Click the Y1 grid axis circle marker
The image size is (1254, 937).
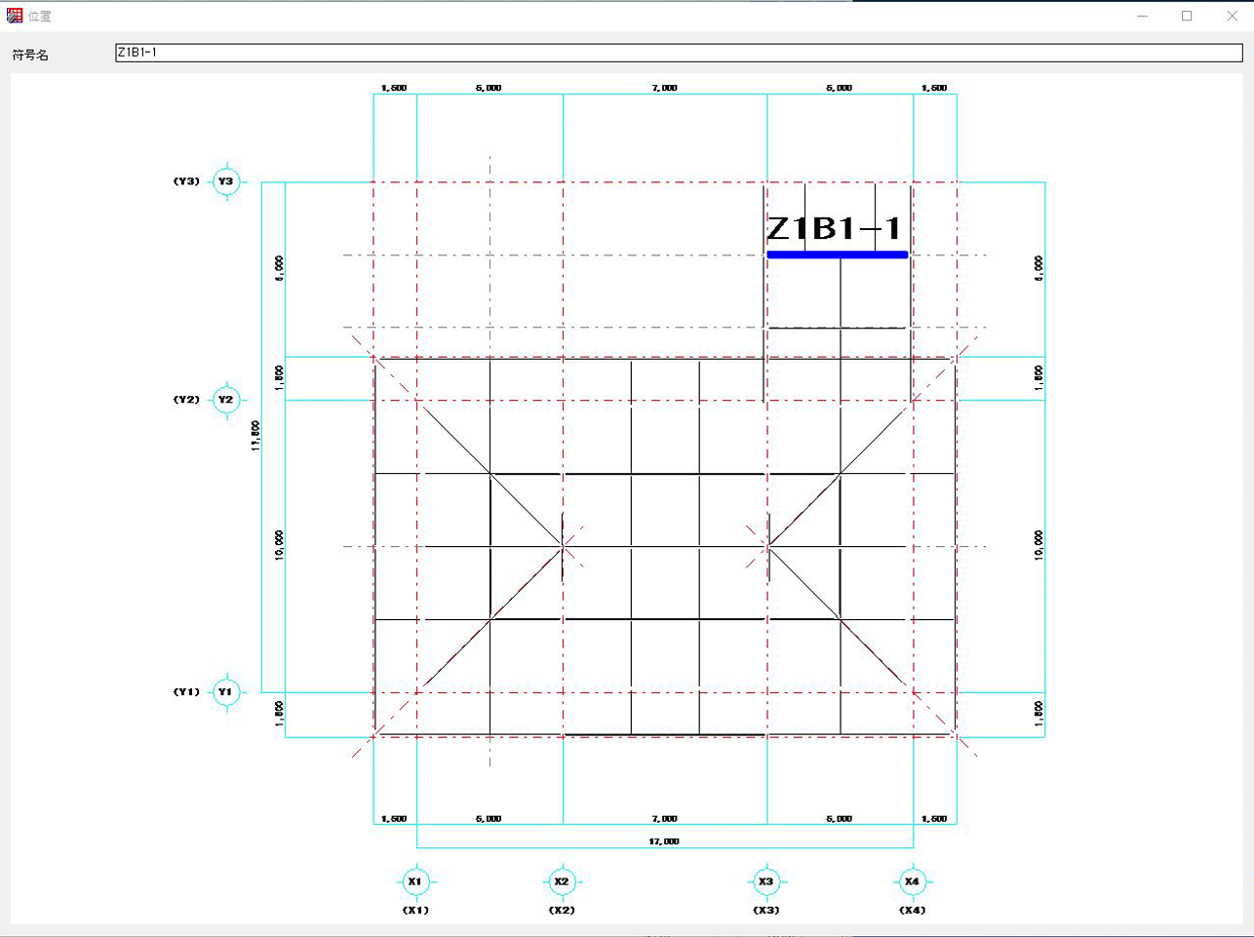pos(226,692)
